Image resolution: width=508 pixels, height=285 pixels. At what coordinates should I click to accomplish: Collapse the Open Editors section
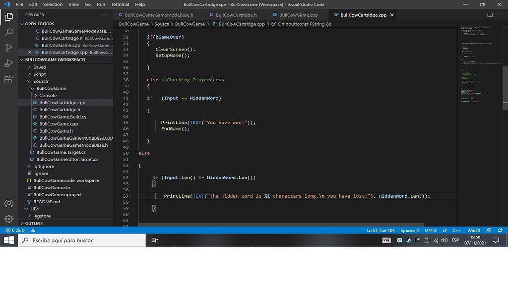[x=40, y=24]
